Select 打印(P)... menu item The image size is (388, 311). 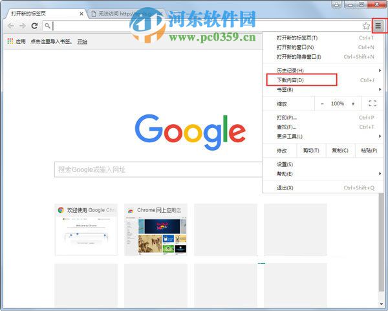pos(323,118)
